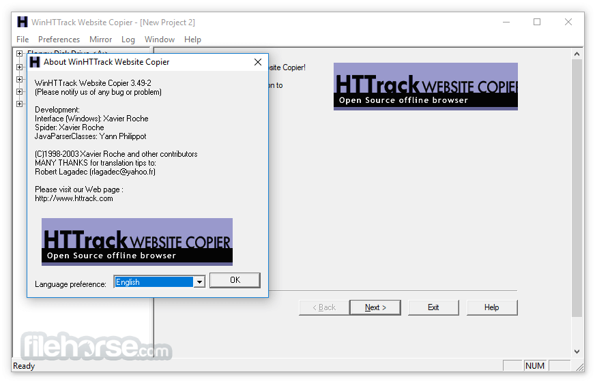Open the File menu
This screenshot has width=595, height=381.
pos(23,40)
